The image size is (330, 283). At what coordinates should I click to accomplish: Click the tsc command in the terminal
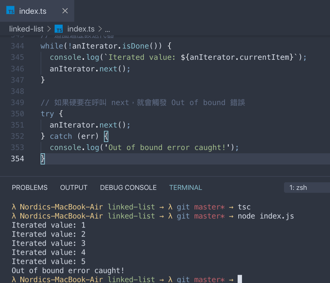(x=244, y=207)
